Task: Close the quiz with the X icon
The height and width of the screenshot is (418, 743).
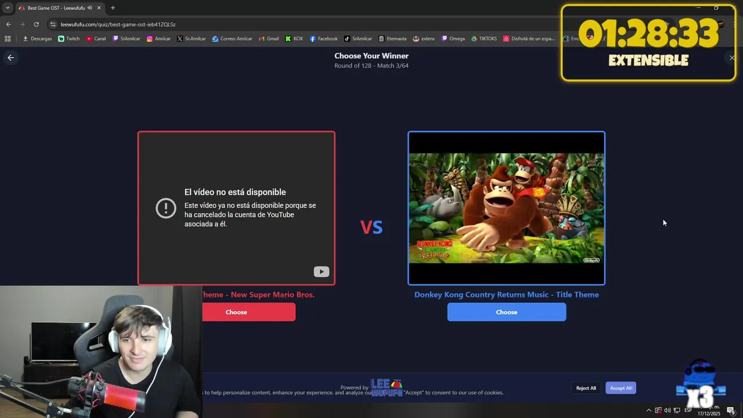Action: tap(732, 57)
